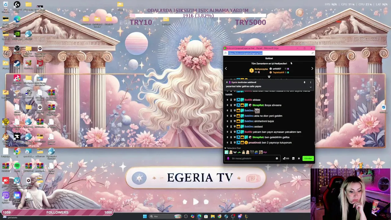Viewport: 391px width, 220px height.
Task: Open the Kick shop icon in chat
Action: click(x=293, y=158)
